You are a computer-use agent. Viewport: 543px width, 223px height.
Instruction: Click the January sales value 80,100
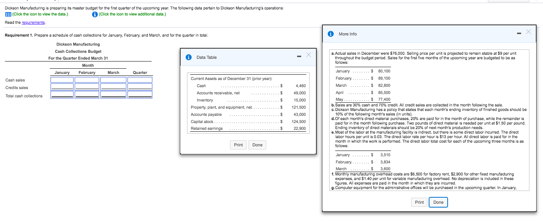pos(384,71)
